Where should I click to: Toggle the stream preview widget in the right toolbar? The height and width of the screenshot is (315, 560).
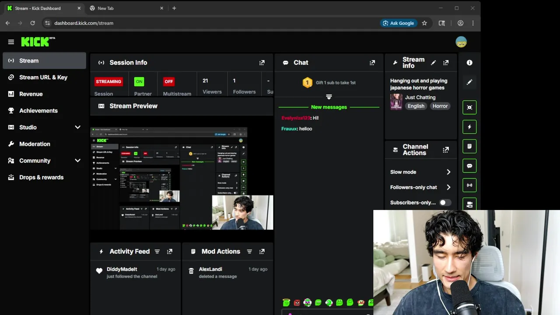(469, 107)
